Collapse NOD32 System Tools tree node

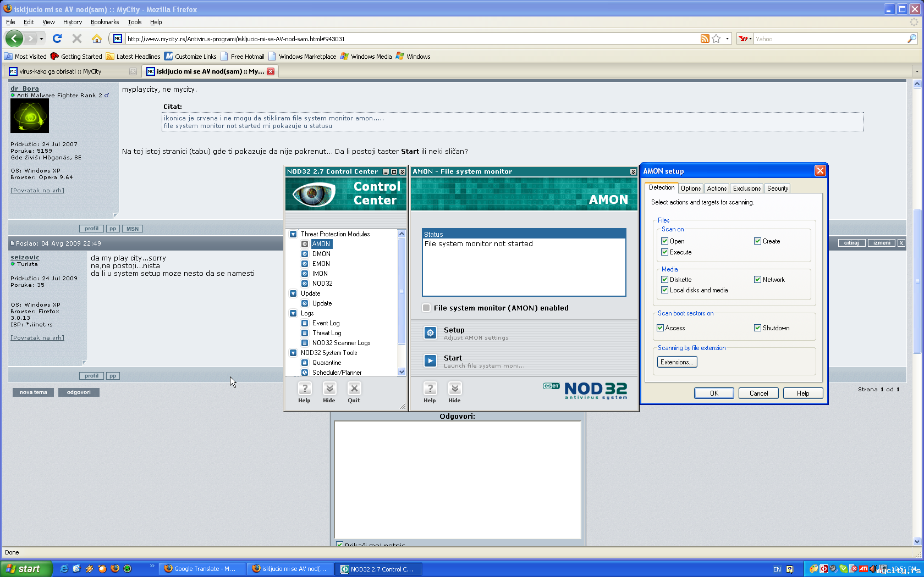click(x=293, y=353)
